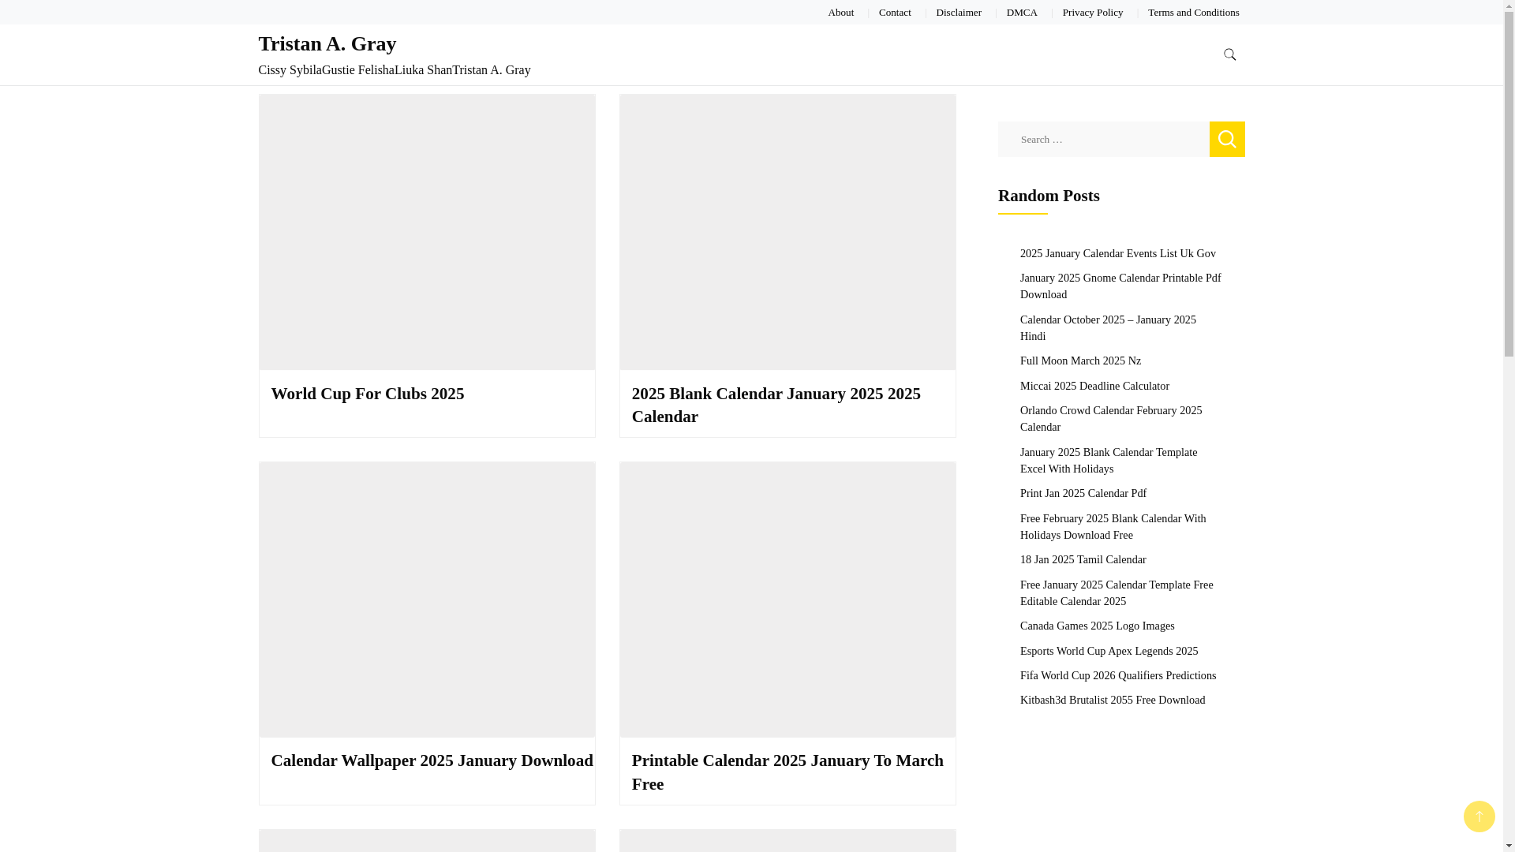1515x852 pixels.
Task: Open the Contact menu item
Action: pyautogui.click(x=895, y=13)
